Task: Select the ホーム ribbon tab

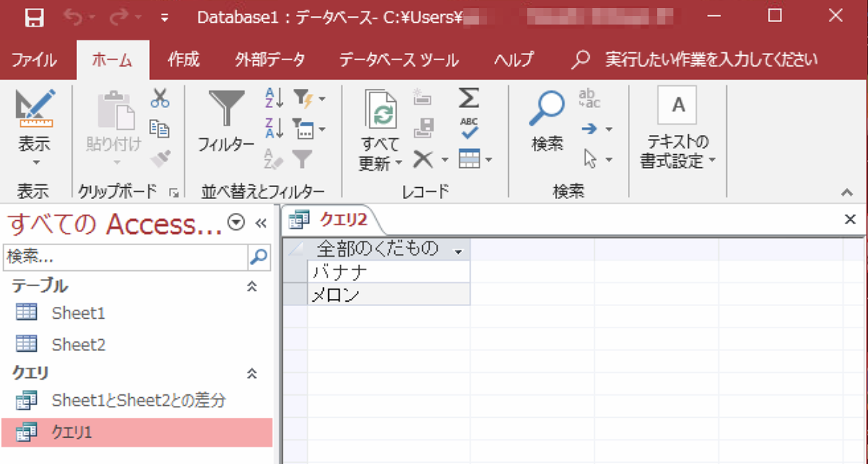Action: pos(112,59)
